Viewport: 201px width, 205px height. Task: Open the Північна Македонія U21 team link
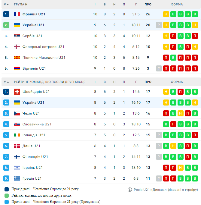coord(44,58)
